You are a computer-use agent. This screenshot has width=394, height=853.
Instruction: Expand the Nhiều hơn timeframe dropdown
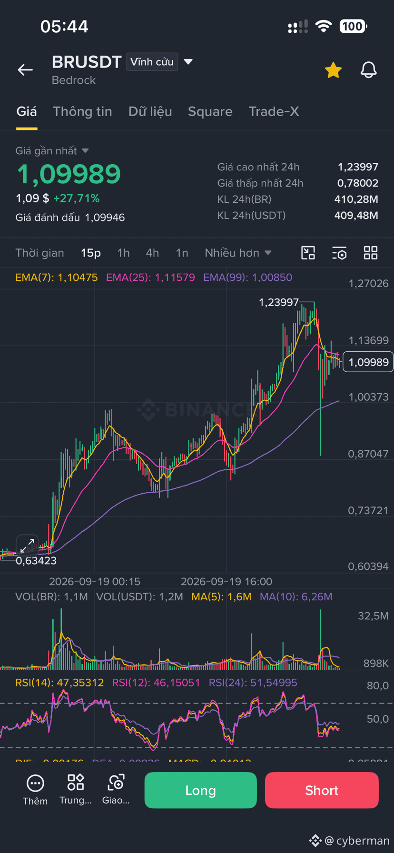[x=238, y=253]
